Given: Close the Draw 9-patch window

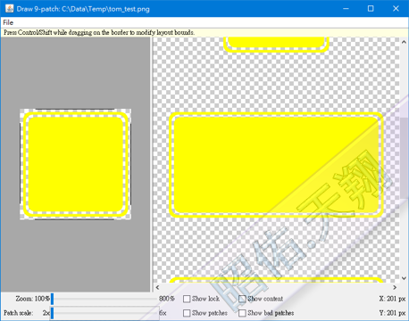Looking at the screenshot, I should (396, 9).
